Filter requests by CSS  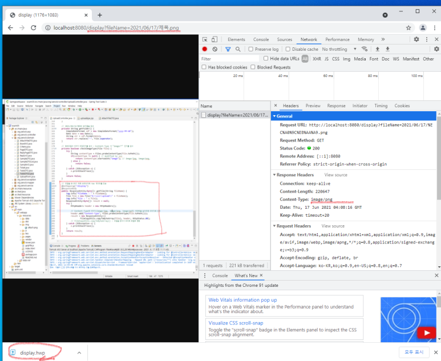(335, 59)
